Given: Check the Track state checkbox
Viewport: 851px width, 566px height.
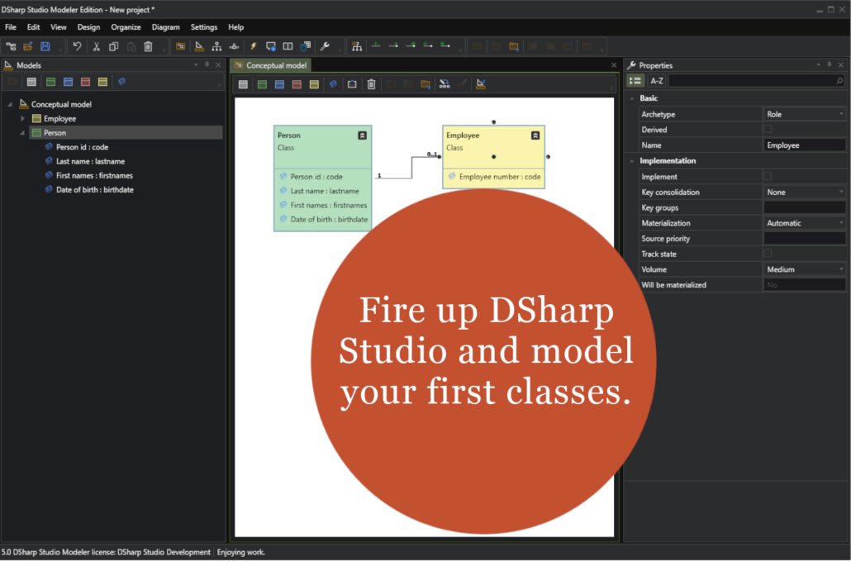Looking at the screenshot, I should click(767, 254).
